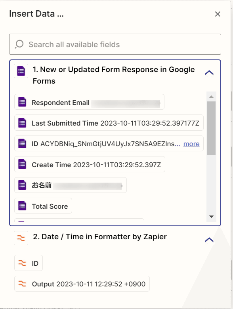This screenshot has height=309, width=233.
Task: Collapse the Google Forms step 1 section
Action: [x=209, y=73]
